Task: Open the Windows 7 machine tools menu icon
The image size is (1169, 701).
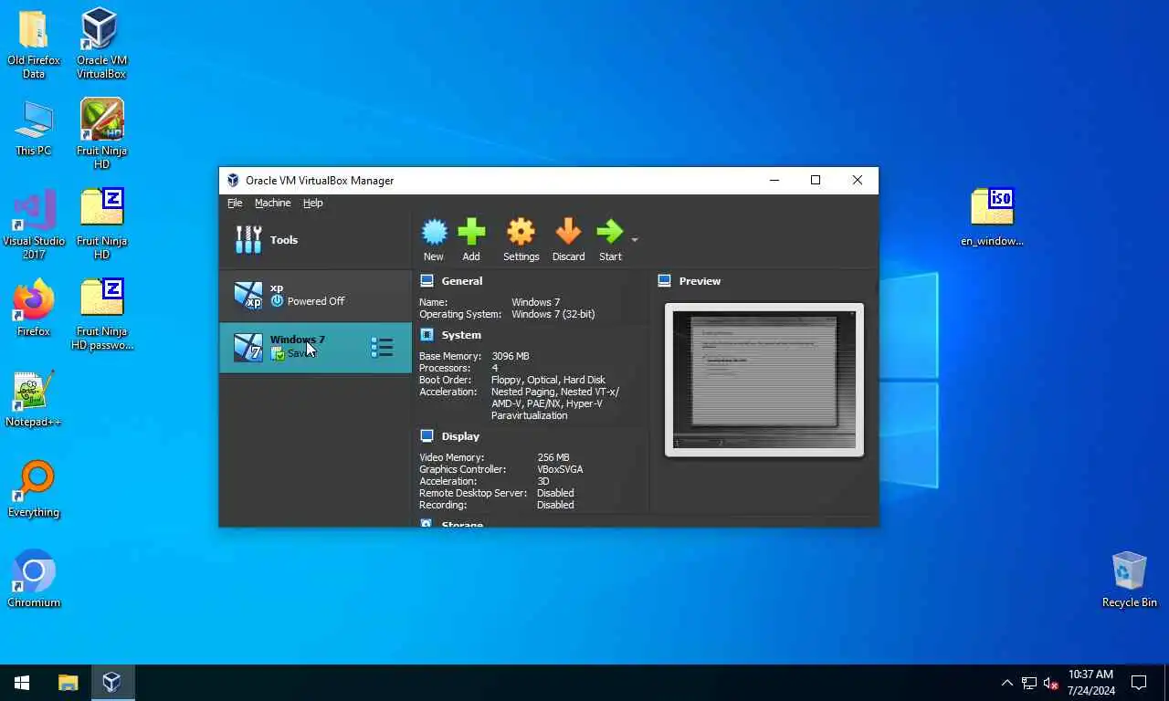Action: [382, 347]
